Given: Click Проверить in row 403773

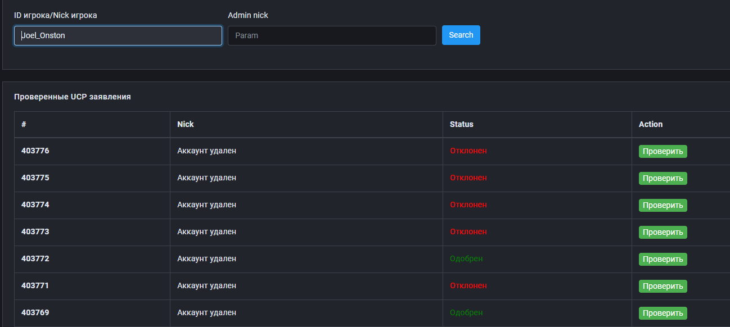Looking at the screenshot, I should pyautogui.click(x=663, y=232).
